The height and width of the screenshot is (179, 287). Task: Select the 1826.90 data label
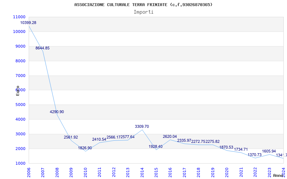coord(85,148)
